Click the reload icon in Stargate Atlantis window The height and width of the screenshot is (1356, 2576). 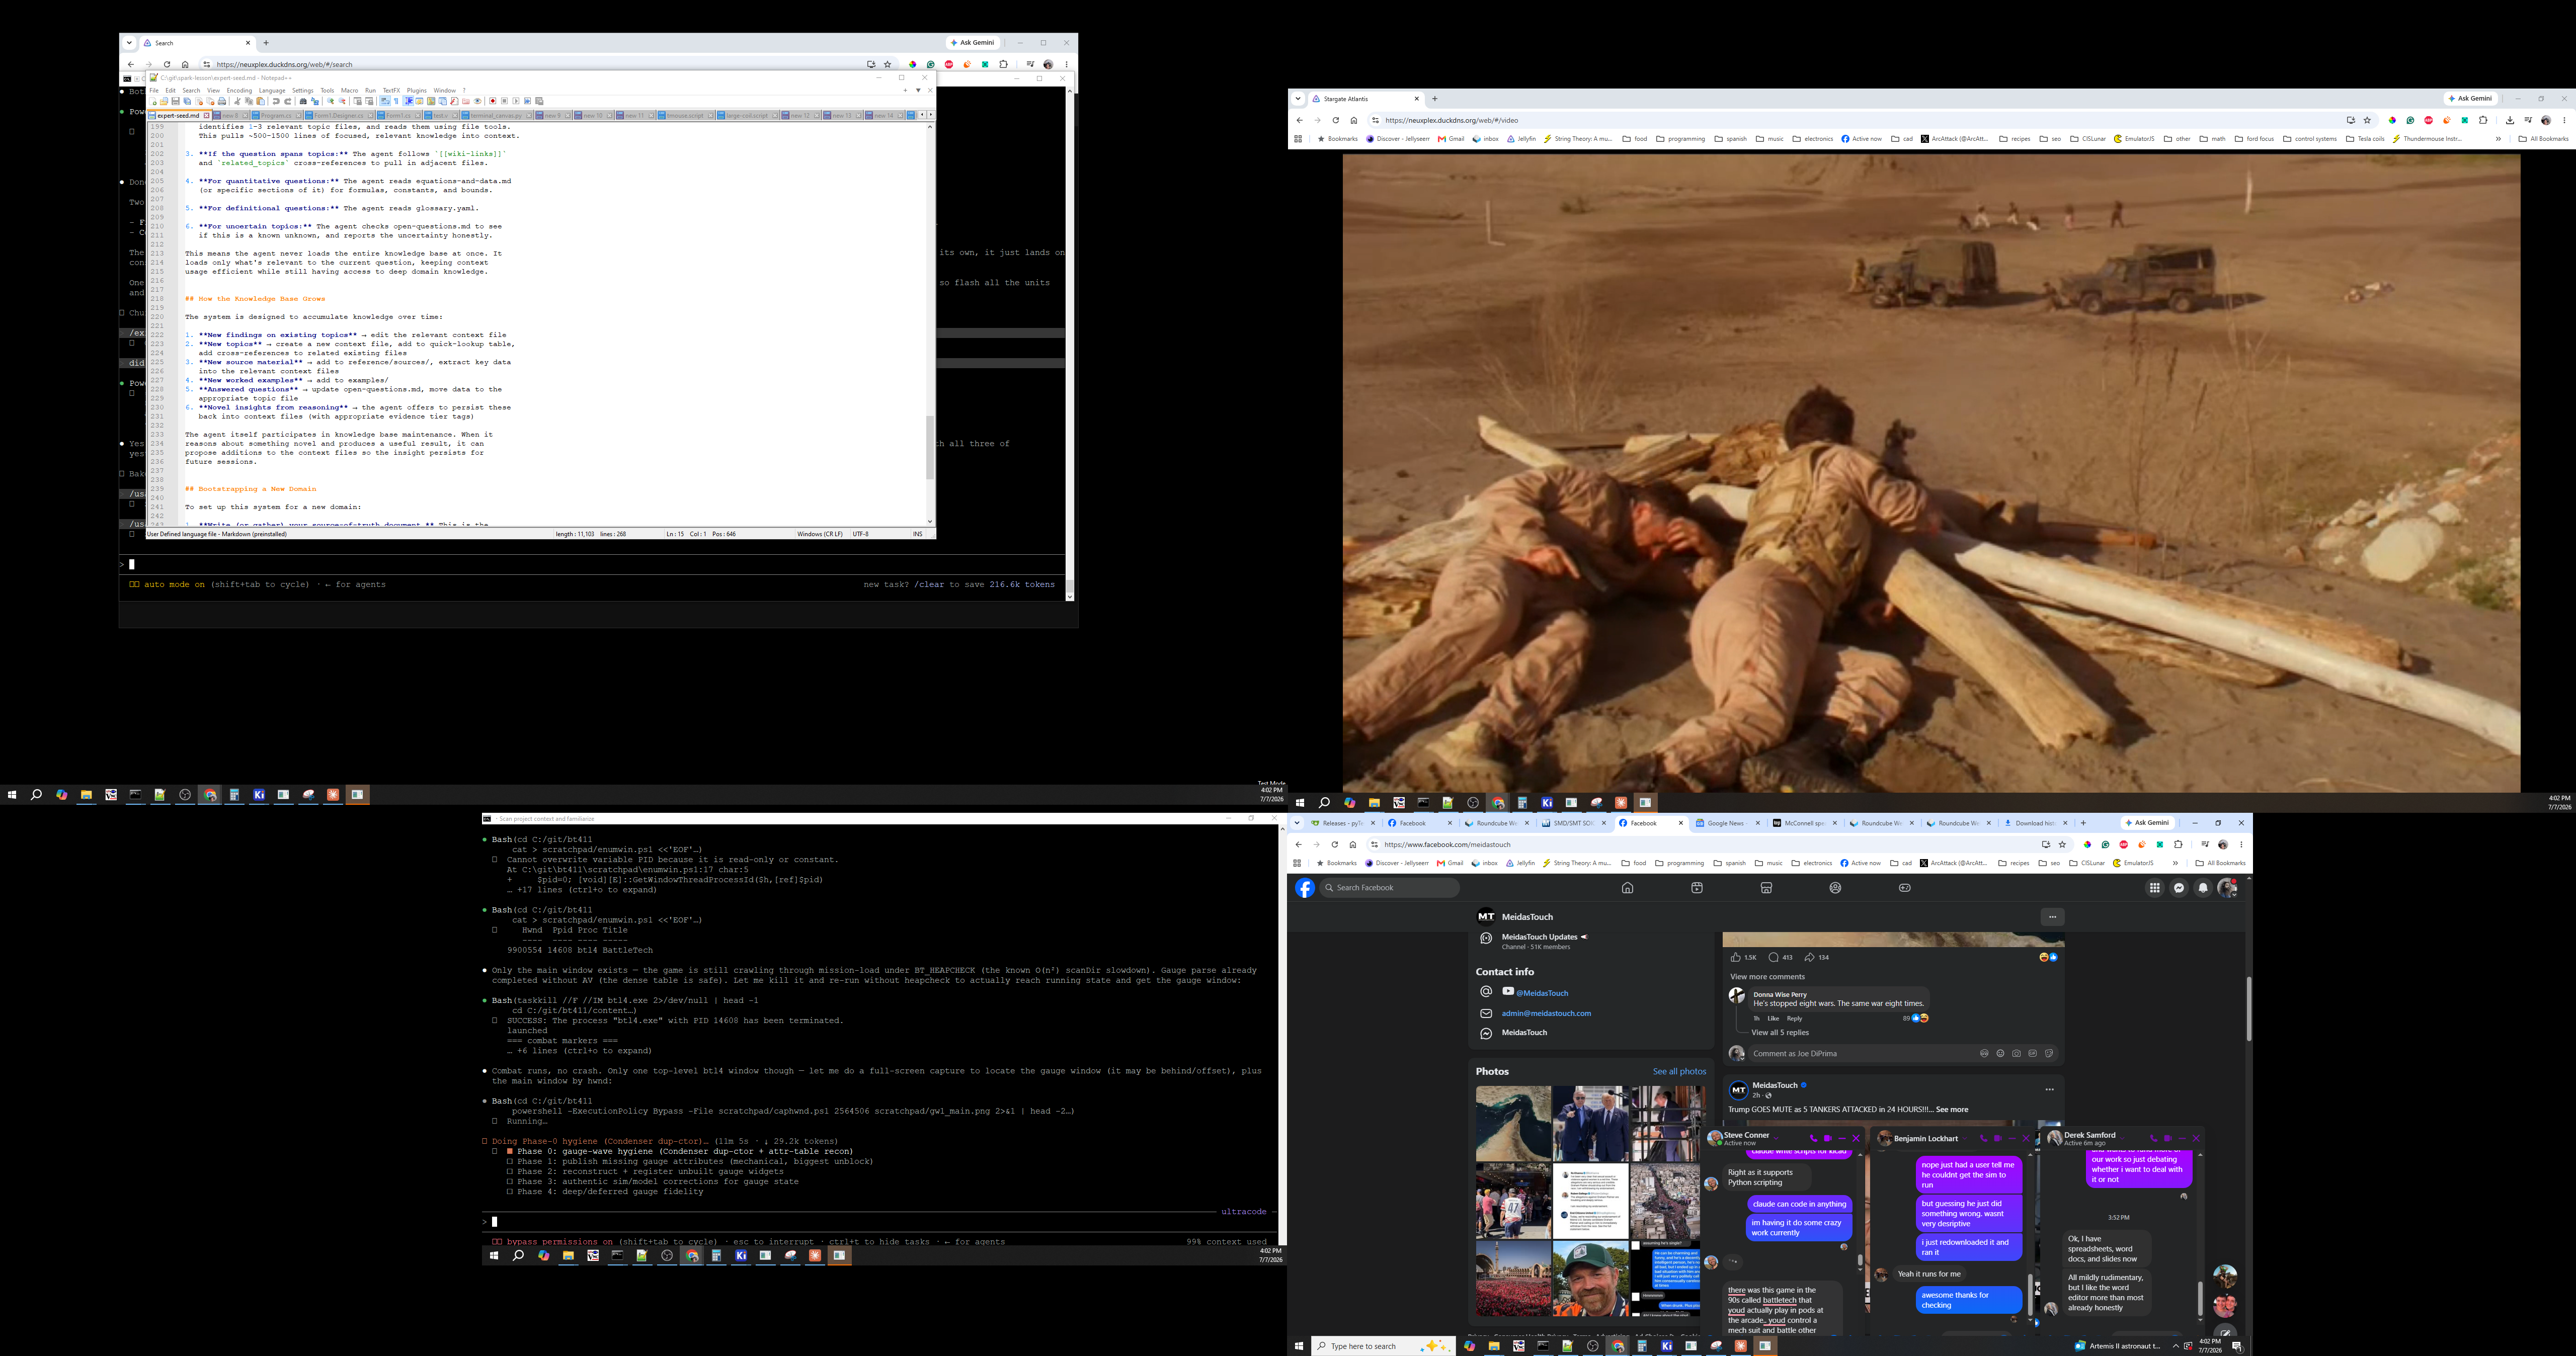tap(1335, 120)
